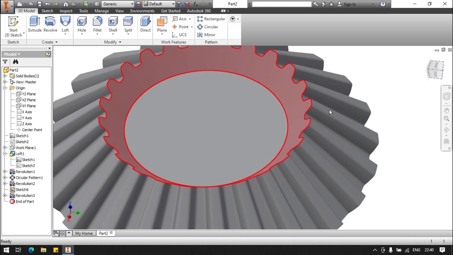
Task: Create a new file from toolbar
Action: point(20,4)
